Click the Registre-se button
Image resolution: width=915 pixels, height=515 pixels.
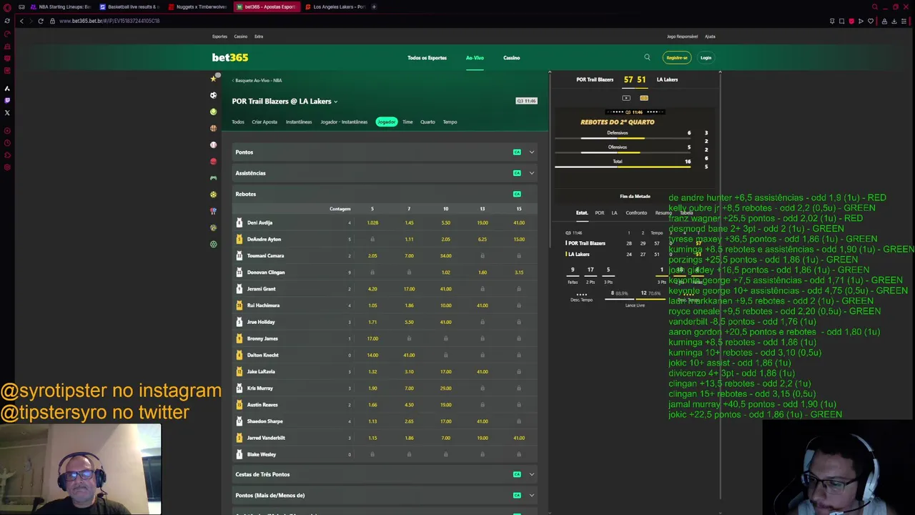(676, 57)
